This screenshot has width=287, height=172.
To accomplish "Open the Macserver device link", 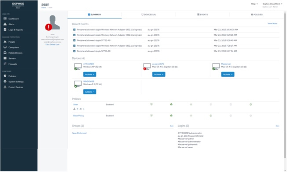I will click(x=226, y=64).
